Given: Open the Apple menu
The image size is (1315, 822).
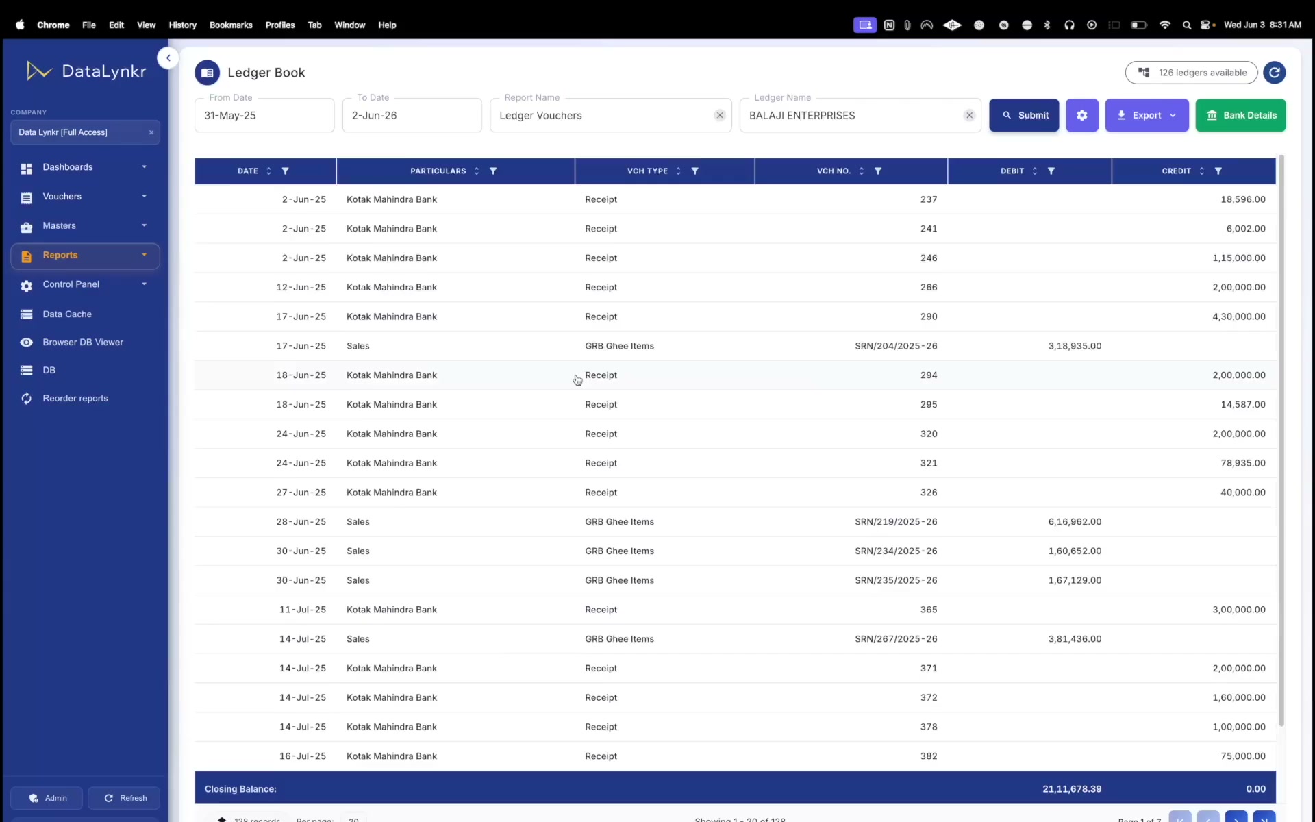Looking at the screenshot, I should (x=20, y=25).
